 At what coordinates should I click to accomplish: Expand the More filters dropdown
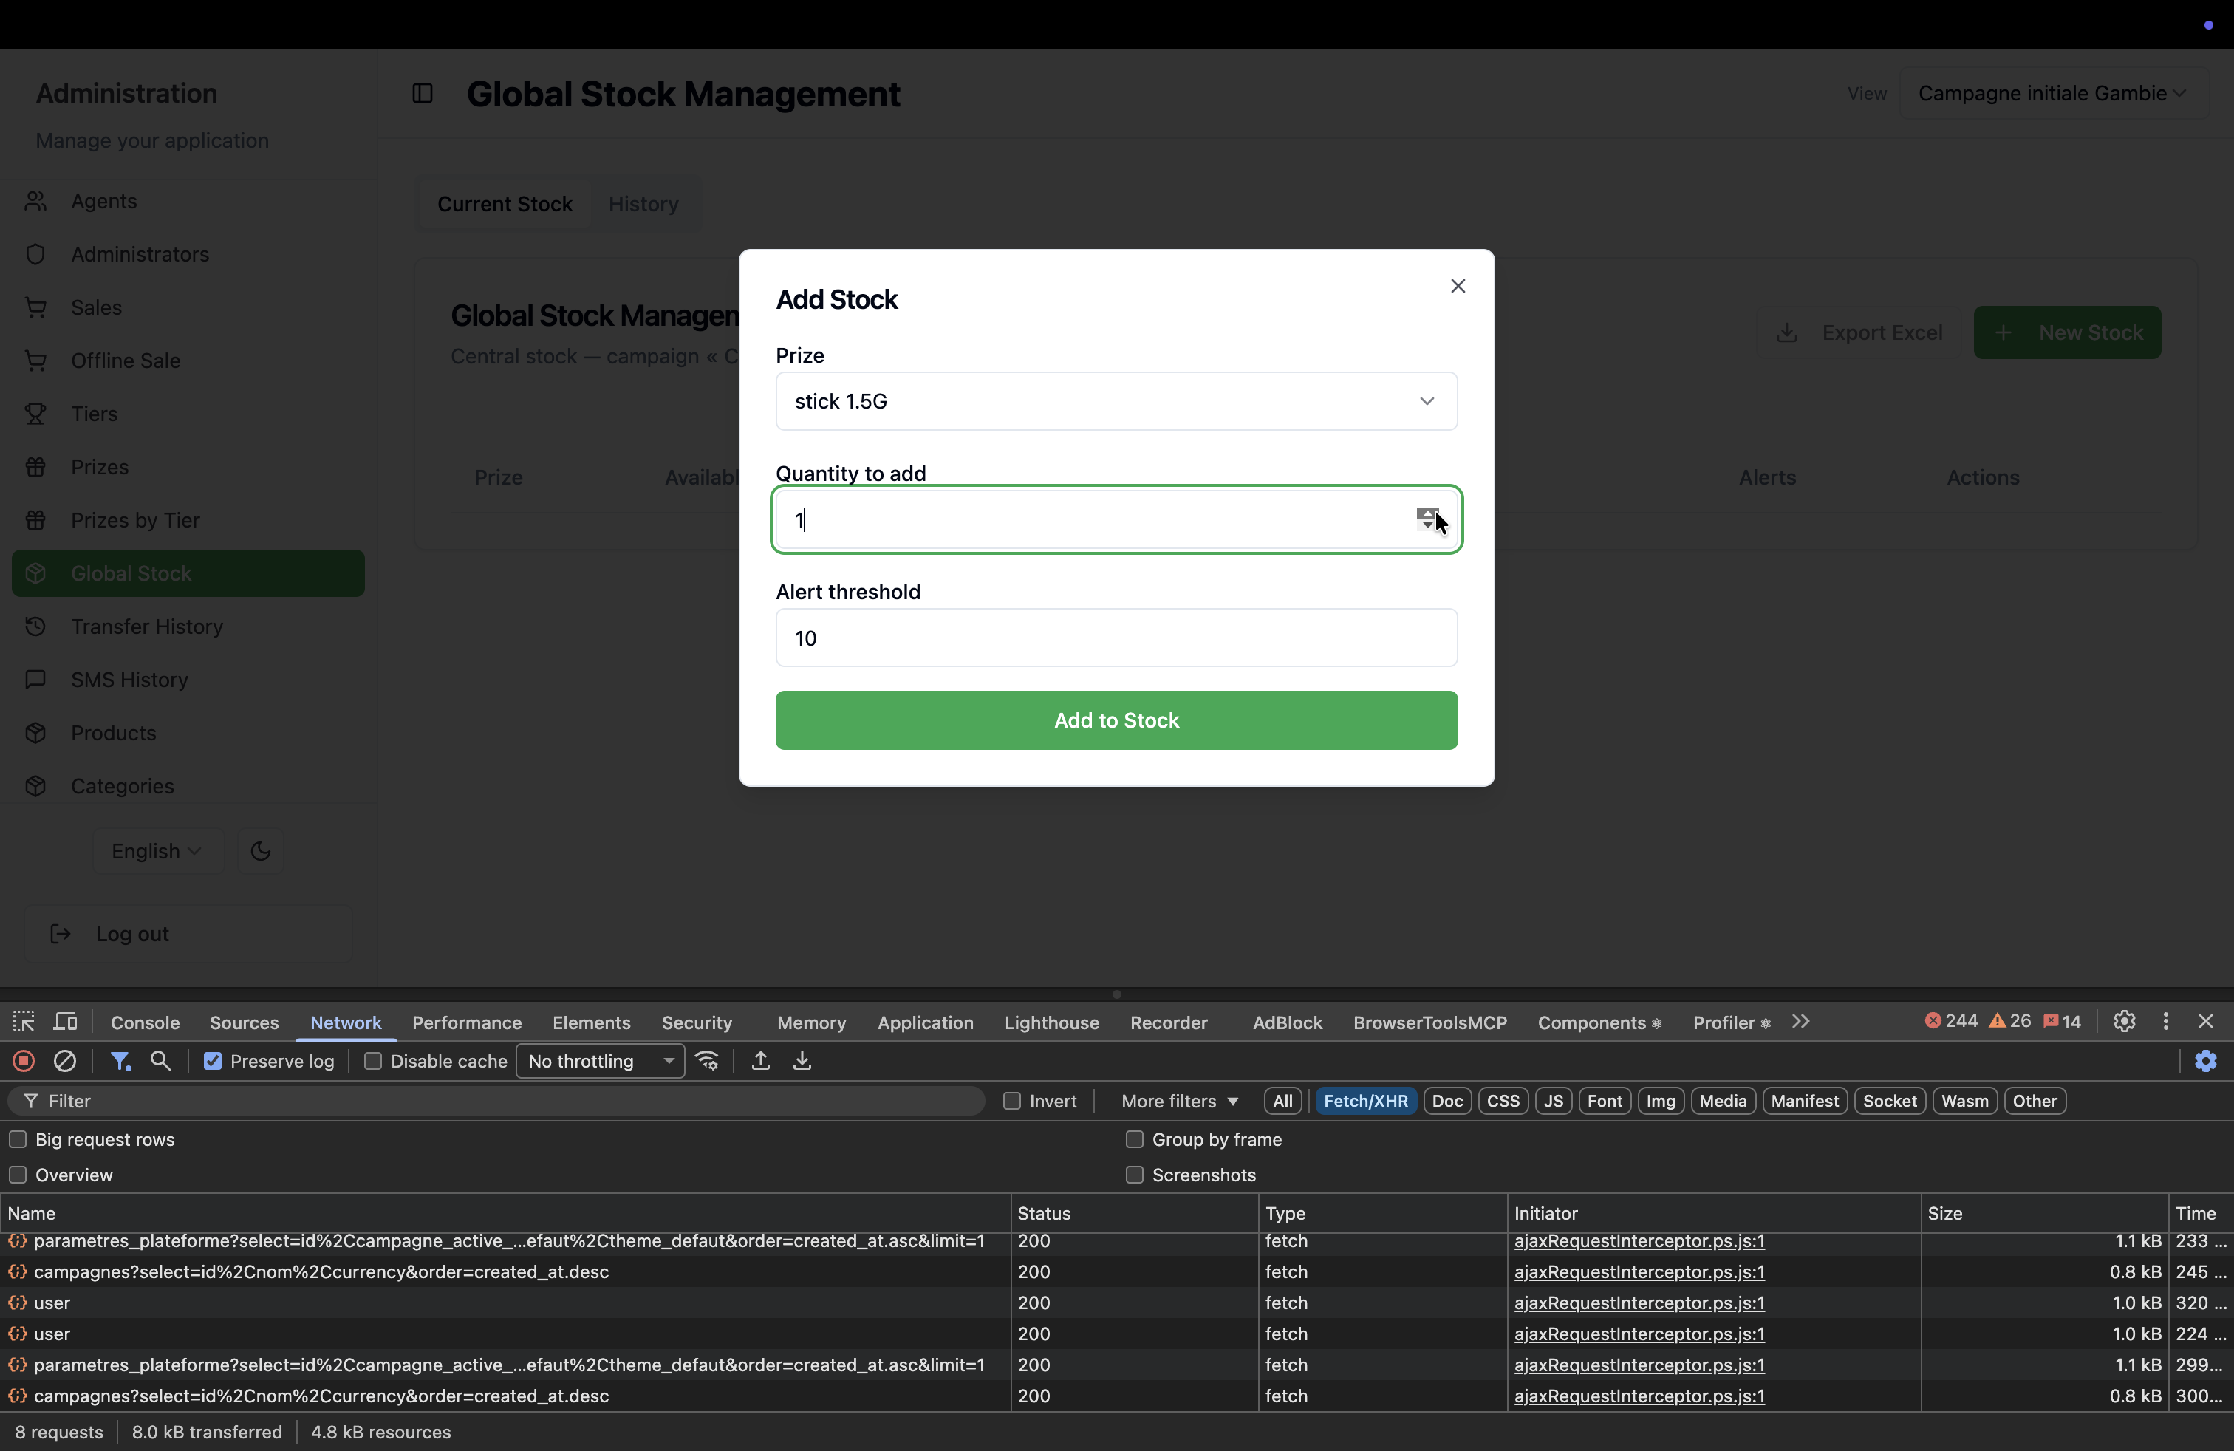[x=1179, y=1100]
